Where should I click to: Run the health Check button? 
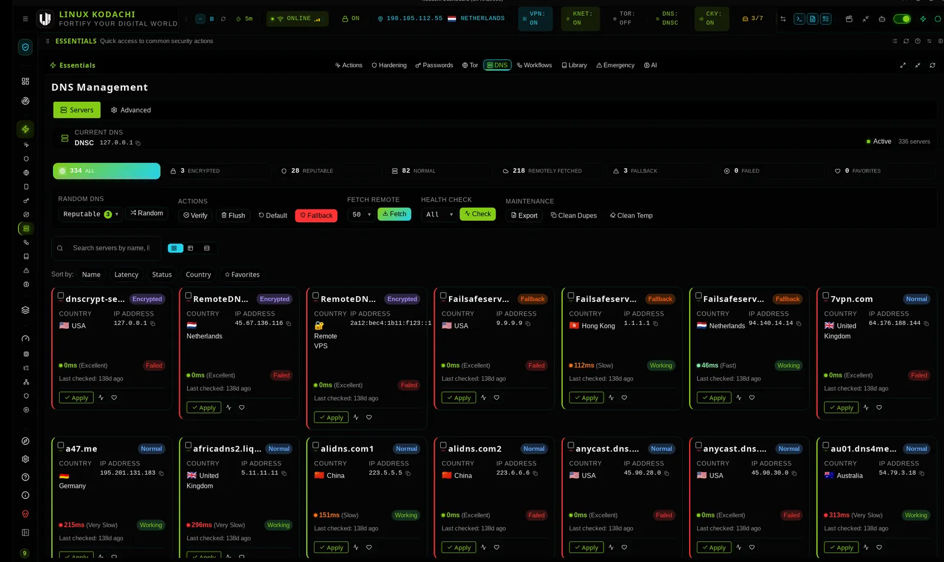(x=477, y=214)
